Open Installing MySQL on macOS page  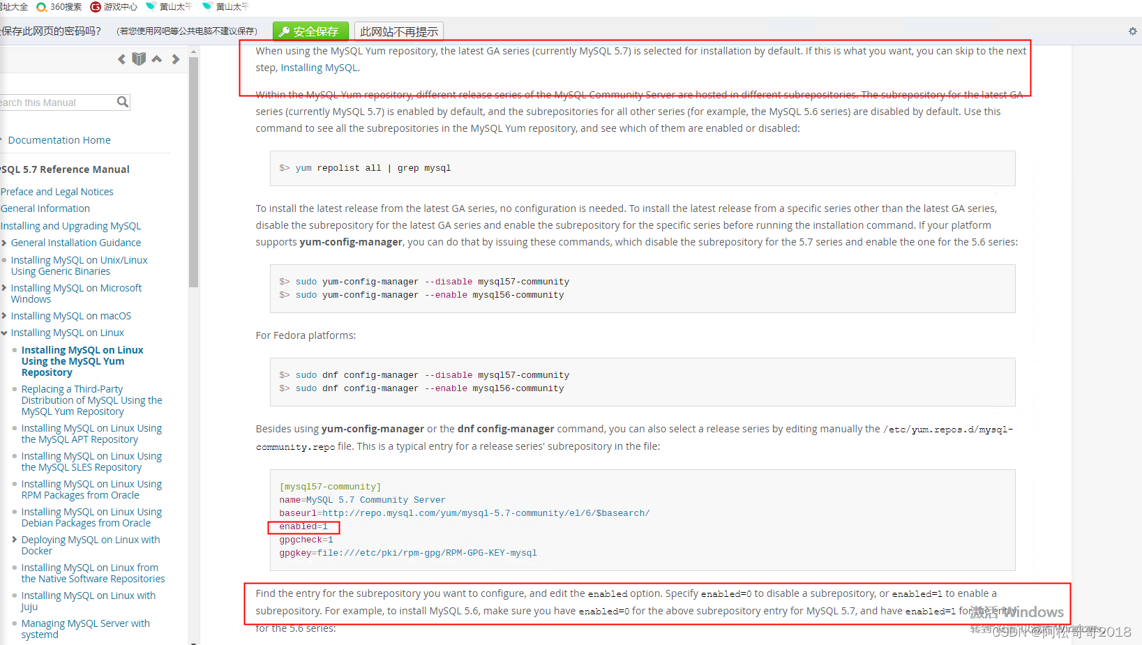[70, 316]
